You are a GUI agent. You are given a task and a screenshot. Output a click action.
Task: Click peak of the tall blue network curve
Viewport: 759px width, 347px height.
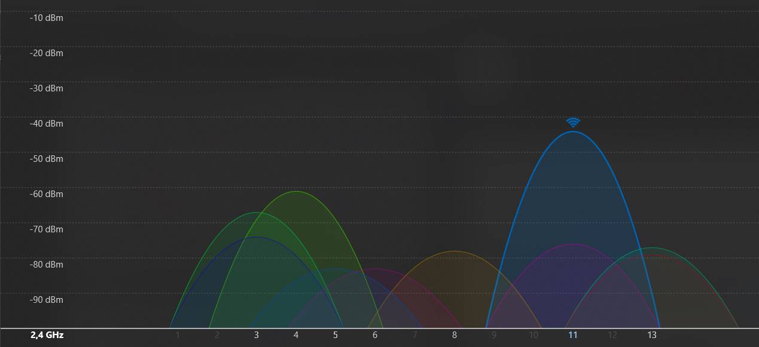[x=573, y=132]
